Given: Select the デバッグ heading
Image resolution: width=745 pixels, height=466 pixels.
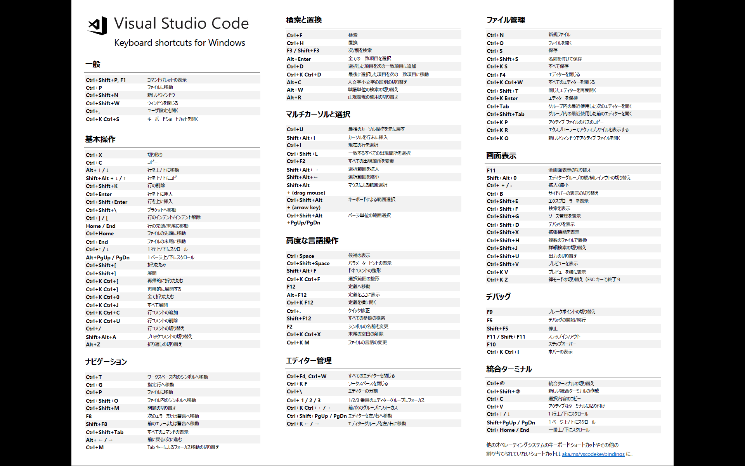Looking at the screenshot, I should pyautogui.click(x=499, y=296).
